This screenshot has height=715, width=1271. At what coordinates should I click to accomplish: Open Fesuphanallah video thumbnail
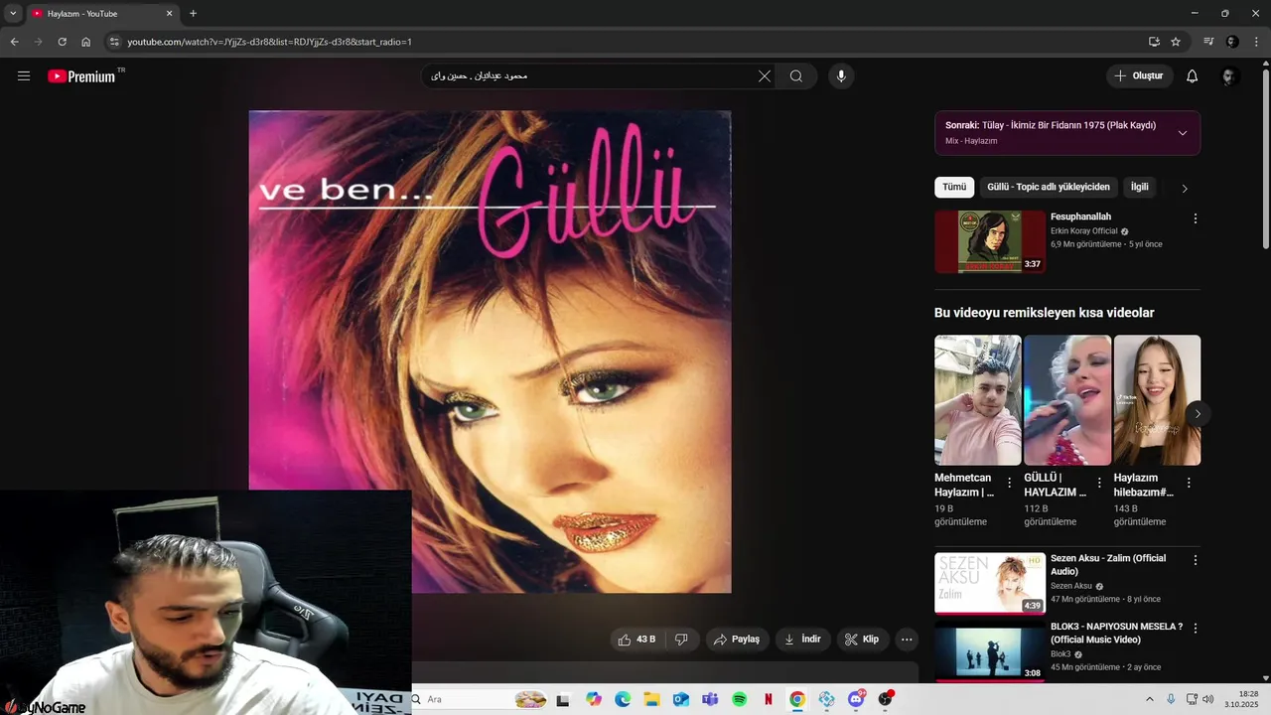pyautogui.click(x=990, y=241)
